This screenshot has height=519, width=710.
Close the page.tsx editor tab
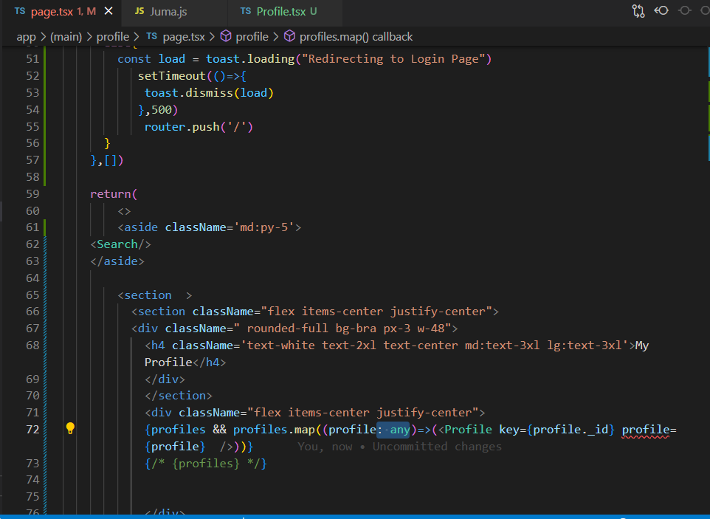[x=108, y=11]
